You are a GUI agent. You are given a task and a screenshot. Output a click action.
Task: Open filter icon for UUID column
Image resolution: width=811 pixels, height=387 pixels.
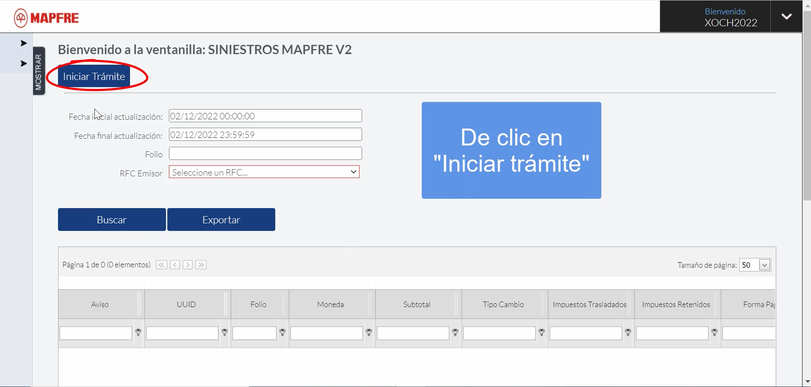(224, 333)
